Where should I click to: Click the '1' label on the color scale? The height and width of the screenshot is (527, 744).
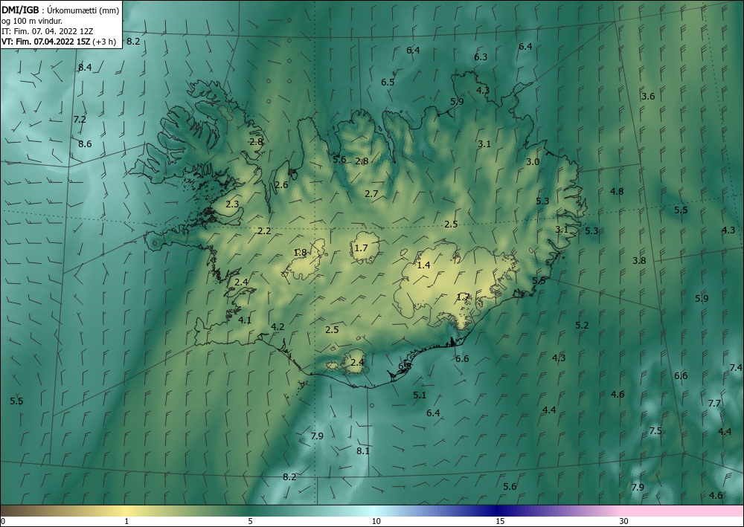(x=126, y=521)
